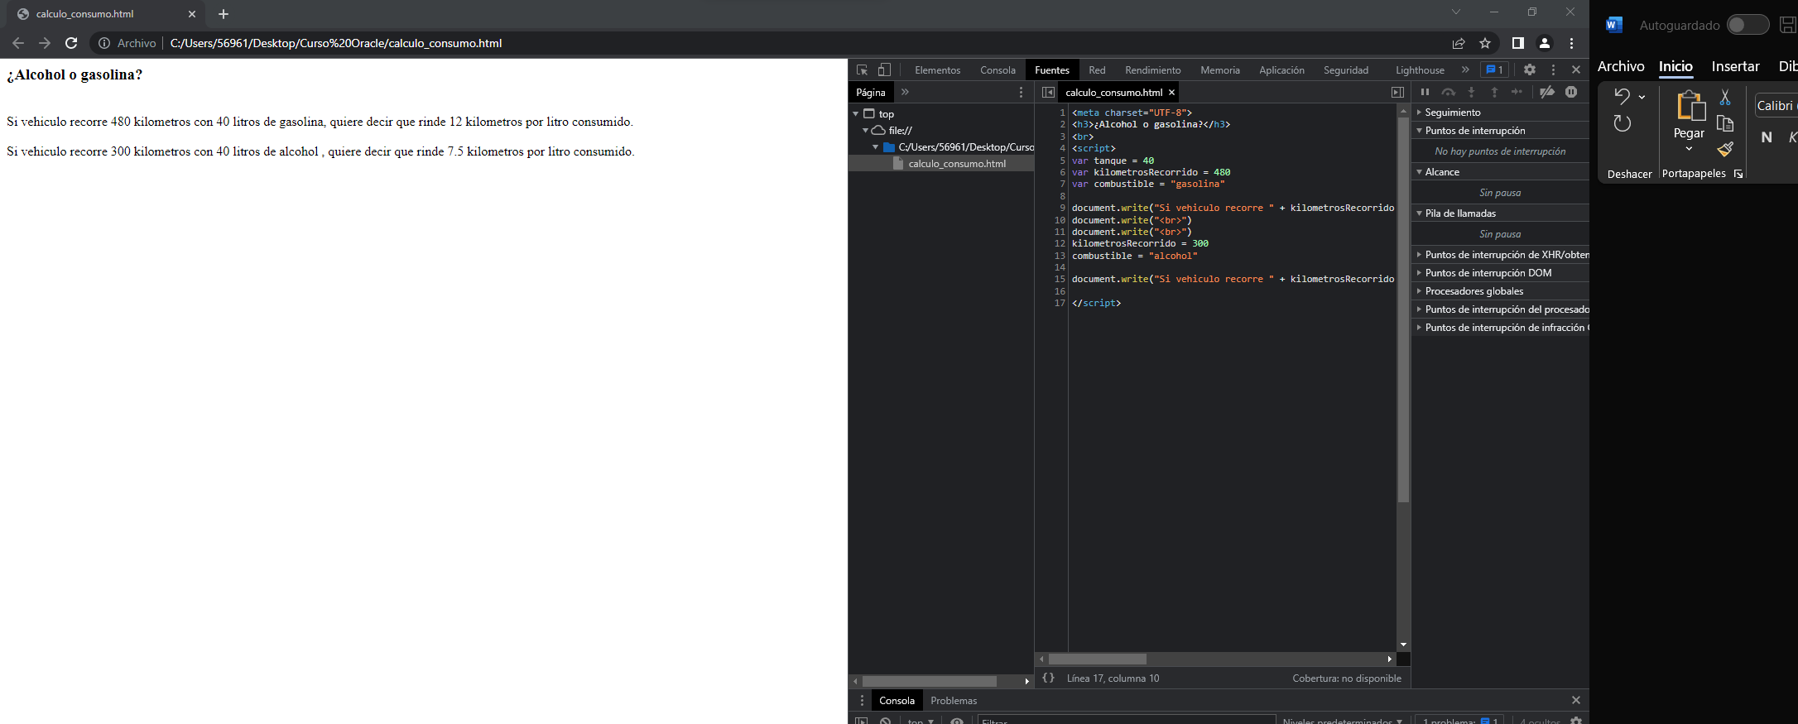
Task: Switch to Elementos tab
Action: [937, 70]
